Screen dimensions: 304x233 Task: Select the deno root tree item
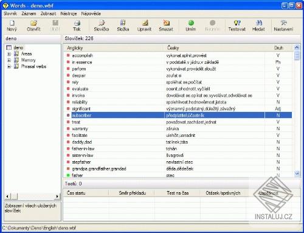pyautogui.click(x=18, y=47)
